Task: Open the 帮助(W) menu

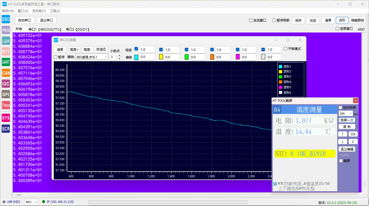Action: pyautogui.click(x=8, y=11)
